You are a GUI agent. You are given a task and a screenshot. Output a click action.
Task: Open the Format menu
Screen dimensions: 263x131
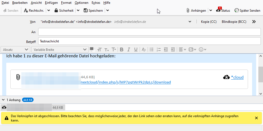pos(66,3)
